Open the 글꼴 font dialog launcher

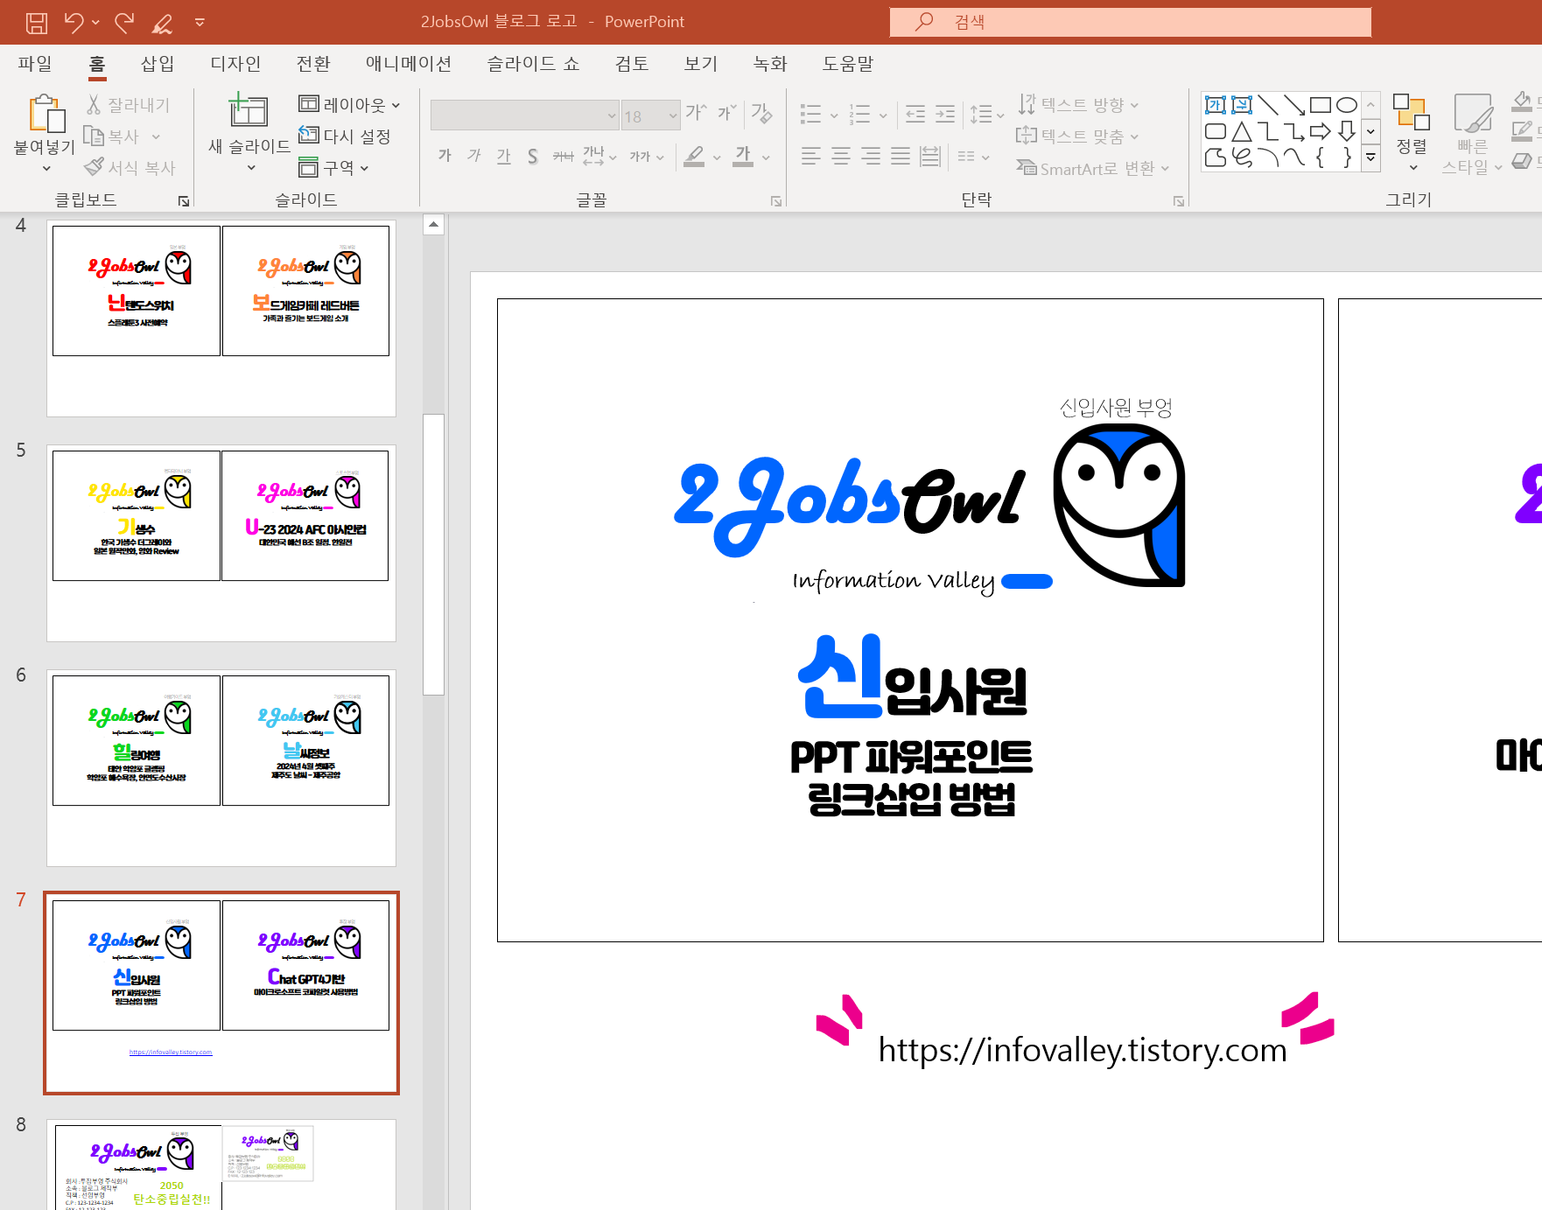click(x=776, y=201)
